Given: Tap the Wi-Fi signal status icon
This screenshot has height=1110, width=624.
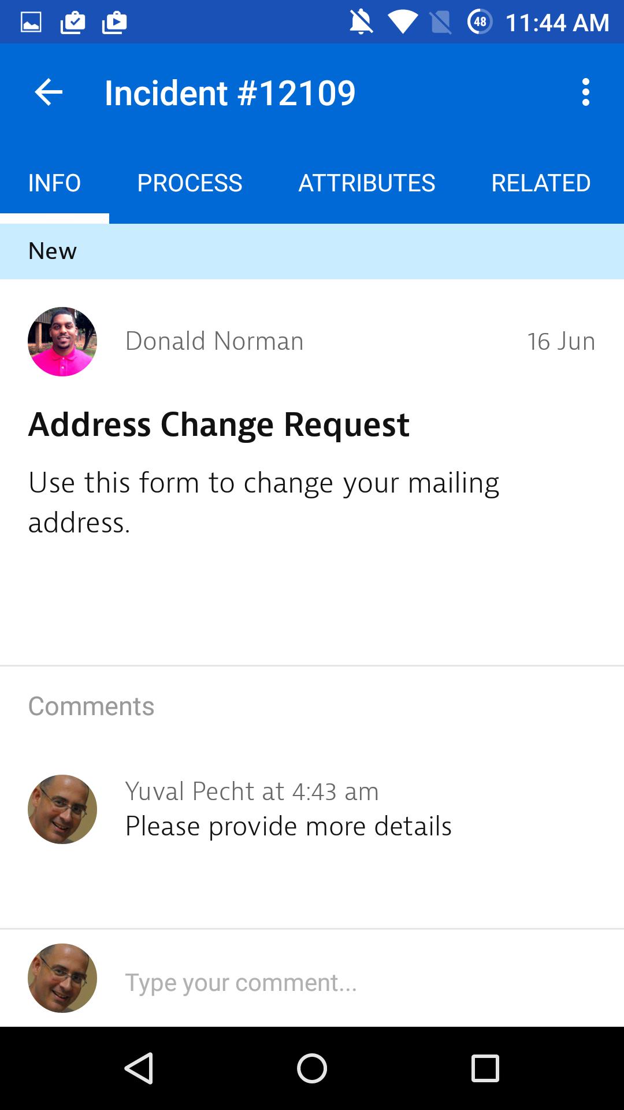Looking at the screenshot, I should pyautogui.click(x=403, y=23).
